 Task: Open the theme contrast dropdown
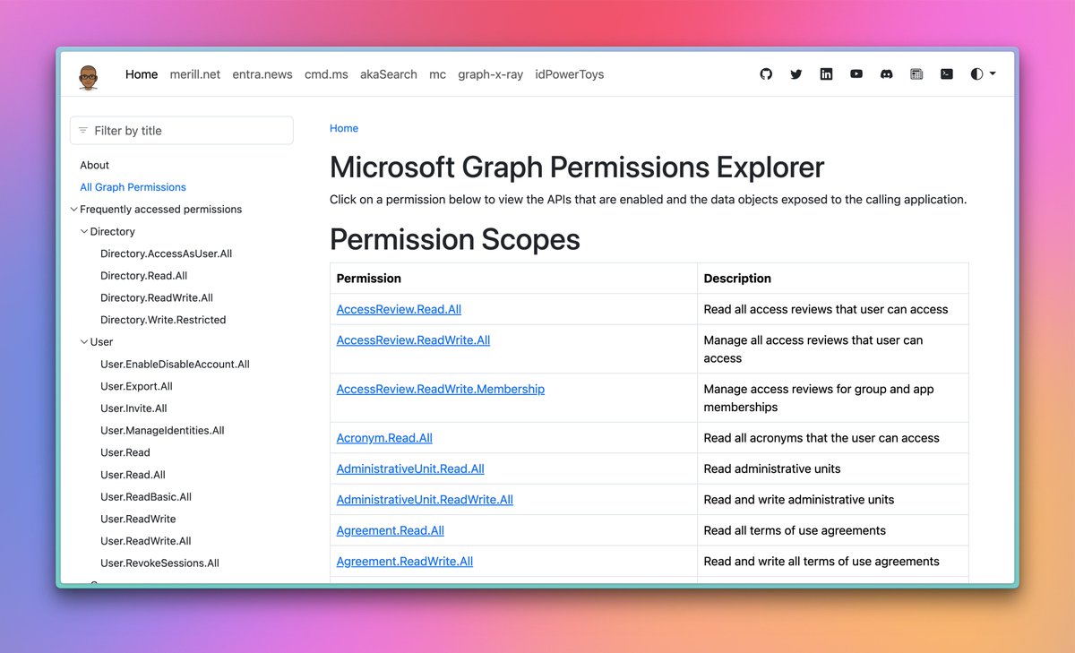[983, 74]
